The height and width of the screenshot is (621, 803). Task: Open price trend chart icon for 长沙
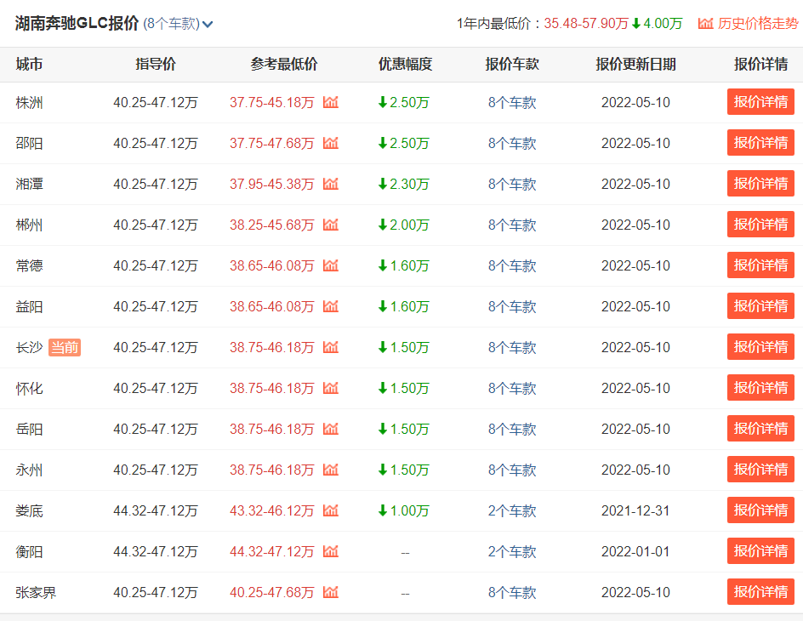tap(331, 347)
